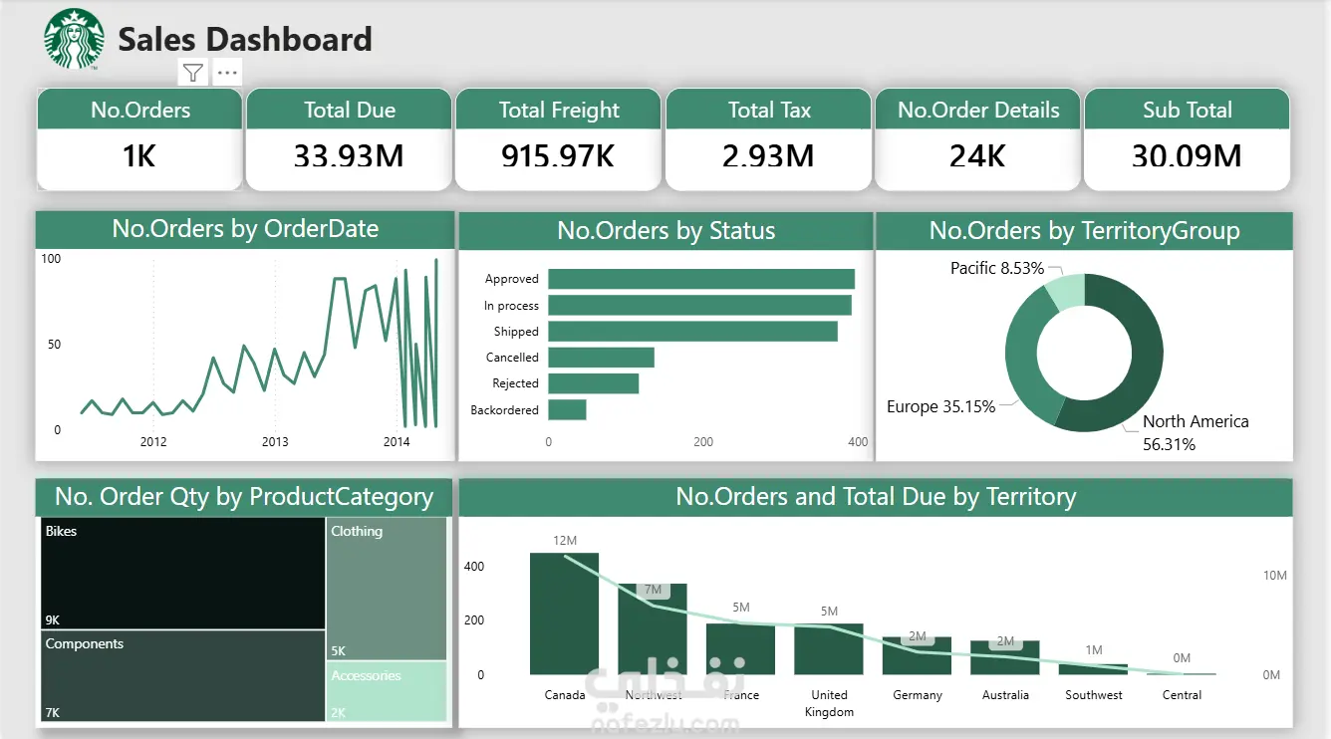
Task: Click the Europe donut segment
Action: [1026, 357]
